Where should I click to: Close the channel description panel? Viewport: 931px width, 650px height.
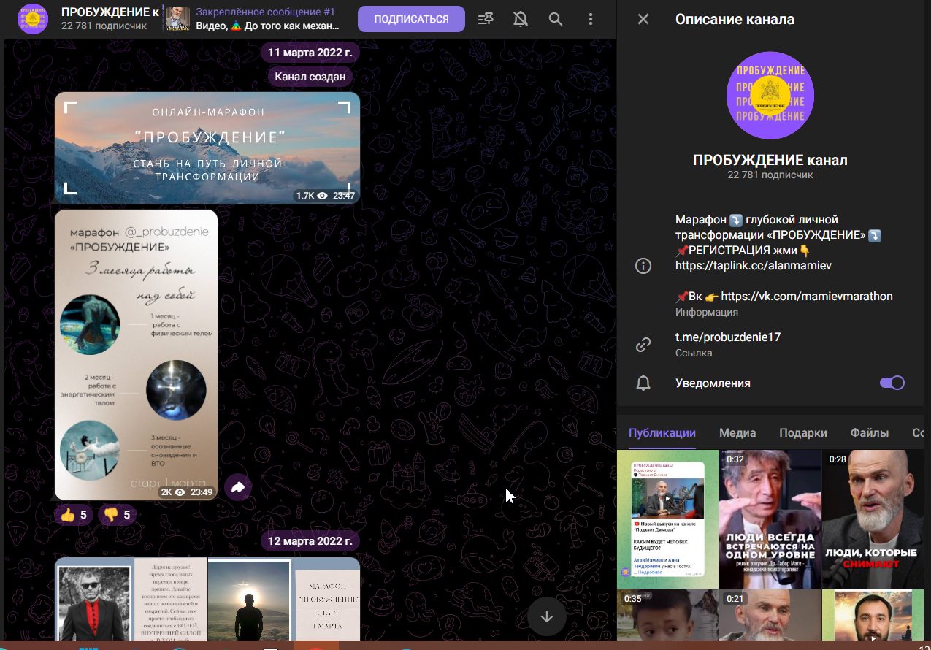click(x=643, y=20)
